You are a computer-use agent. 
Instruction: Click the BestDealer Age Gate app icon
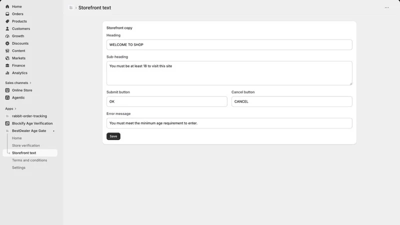point(7,131)
